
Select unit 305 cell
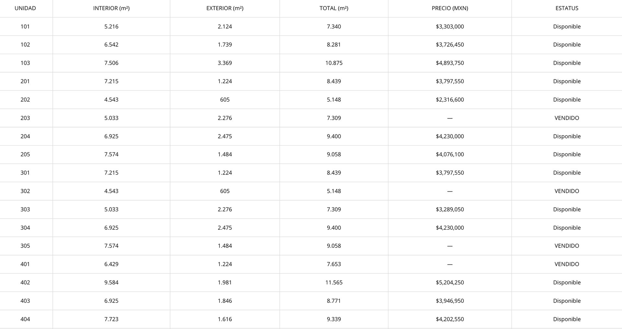click(25, 246)
